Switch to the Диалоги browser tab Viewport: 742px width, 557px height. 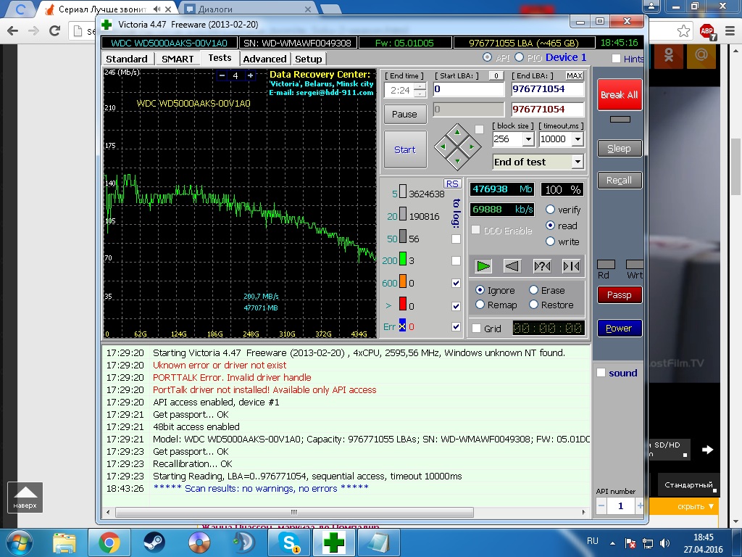point(246,9)
